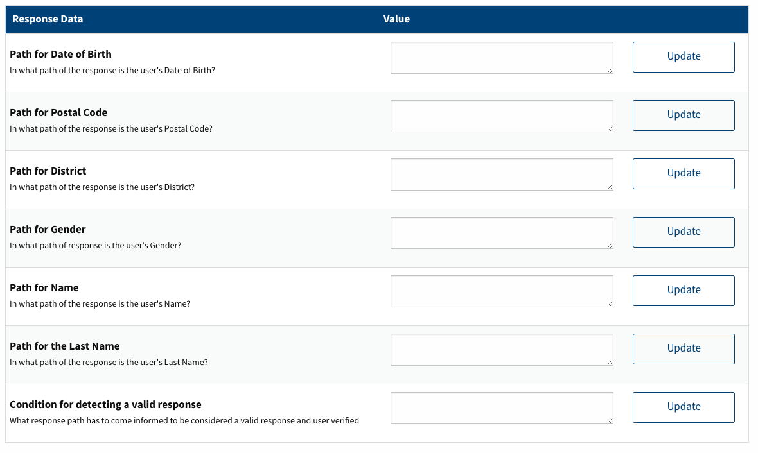The image size is (758, 453).
Task: Click resize grip on Postal Code textarea
Action: point(610,129)
